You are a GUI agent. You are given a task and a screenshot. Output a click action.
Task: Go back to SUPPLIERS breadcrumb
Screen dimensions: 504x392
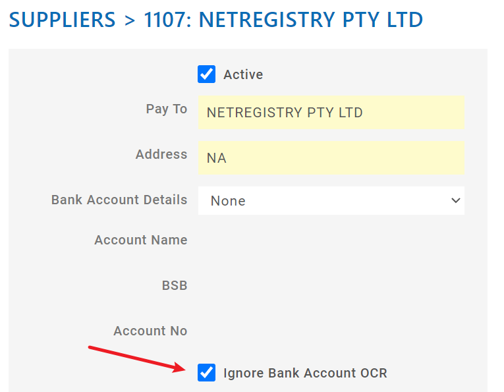click(x=63, y=20)
